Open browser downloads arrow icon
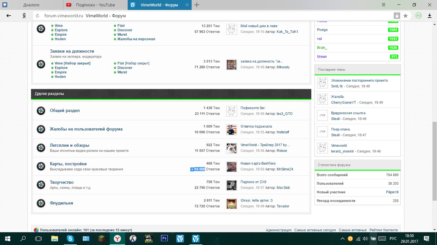This screenshot has width=437, height=245. [429, 16]
